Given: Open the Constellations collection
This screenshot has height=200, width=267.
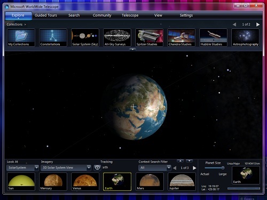Looking at the screenshot, I should coord(53,38).
